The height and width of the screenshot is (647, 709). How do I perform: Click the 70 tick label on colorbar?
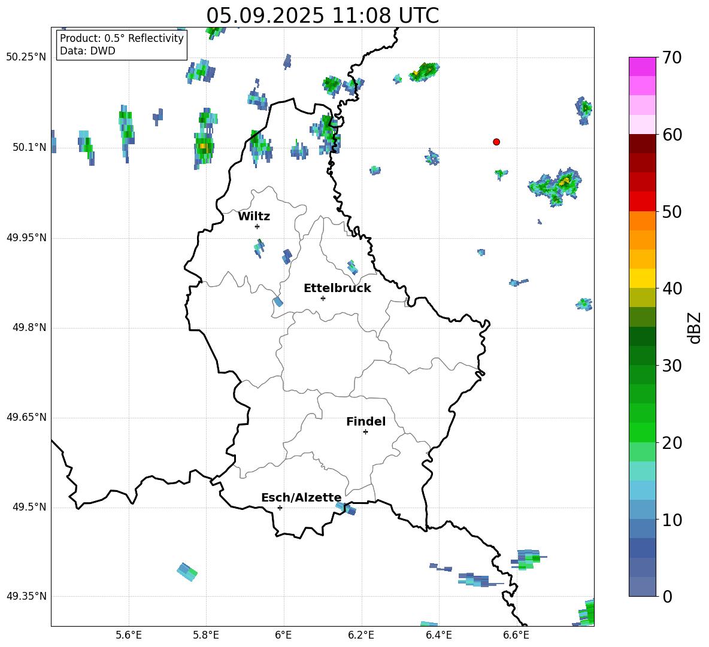click(672, 58)
